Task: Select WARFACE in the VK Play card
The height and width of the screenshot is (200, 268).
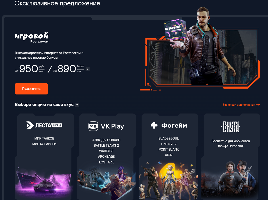Action: click(x=106, y=151)
